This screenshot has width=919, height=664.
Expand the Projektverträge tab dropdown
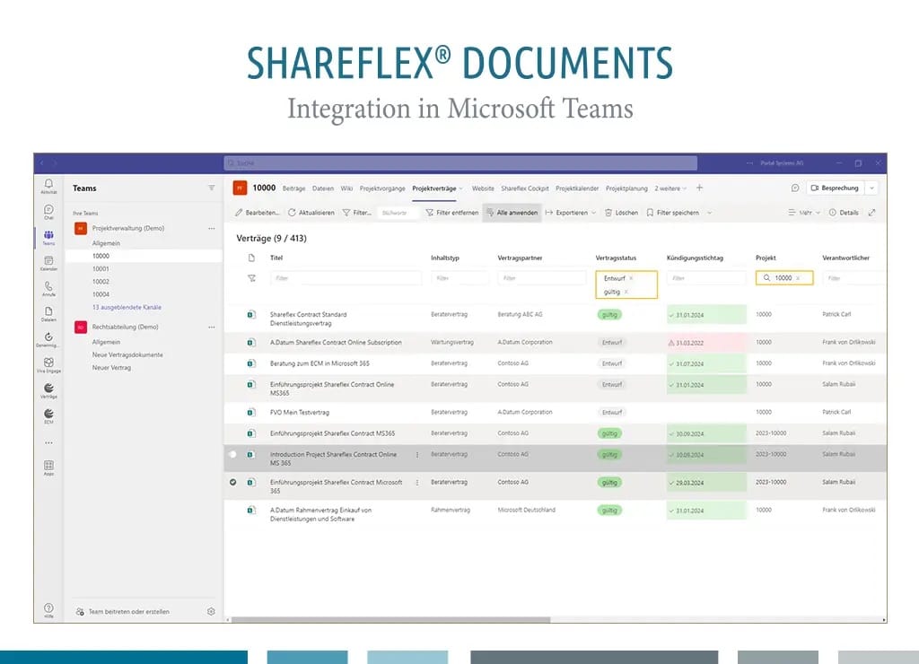pos(463,188)
